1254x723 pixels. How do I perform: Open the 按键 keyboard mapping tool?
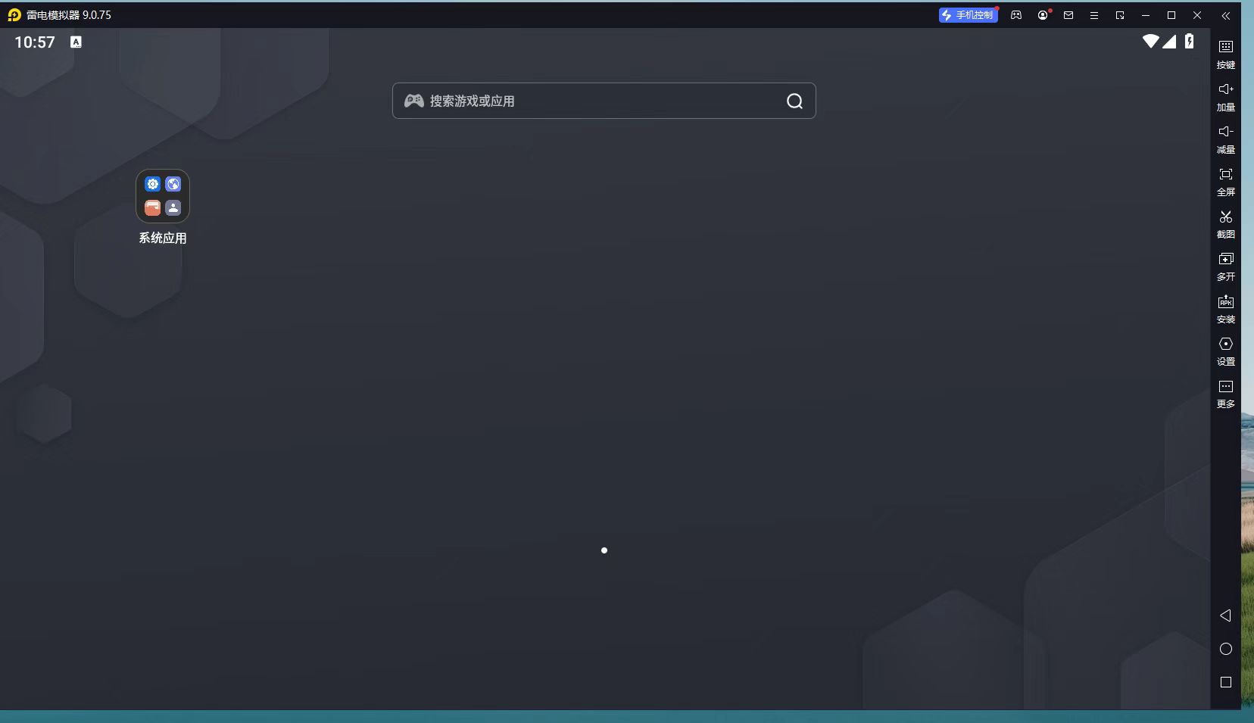(x=1225, y=54)
